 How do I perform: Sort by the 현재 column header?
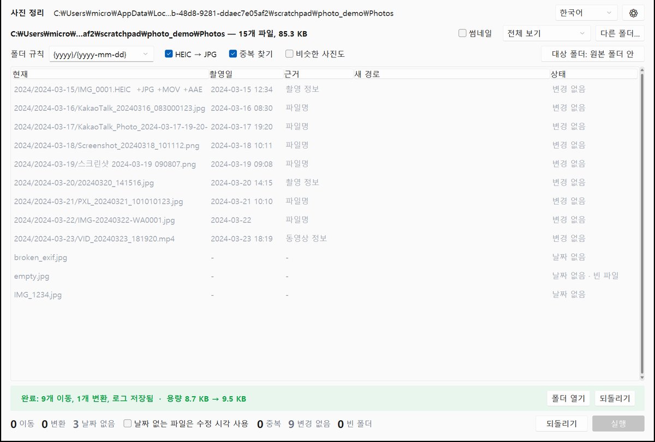pyautogui.click(x=110, y=74)
